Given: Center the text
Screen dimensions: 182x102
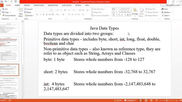Looking at the screenshot, I should (x=73, y=14).
